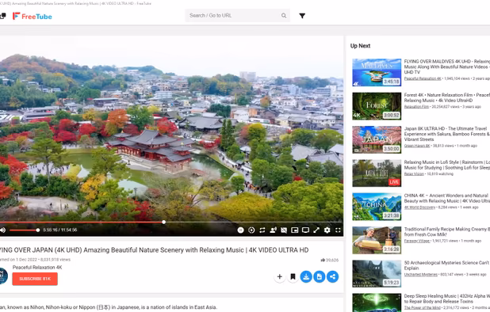The width and height of the screenshot is (490, 312).
Task: Open 'Traditional Family Recipe' video title
Action: [x=447, y=232]
